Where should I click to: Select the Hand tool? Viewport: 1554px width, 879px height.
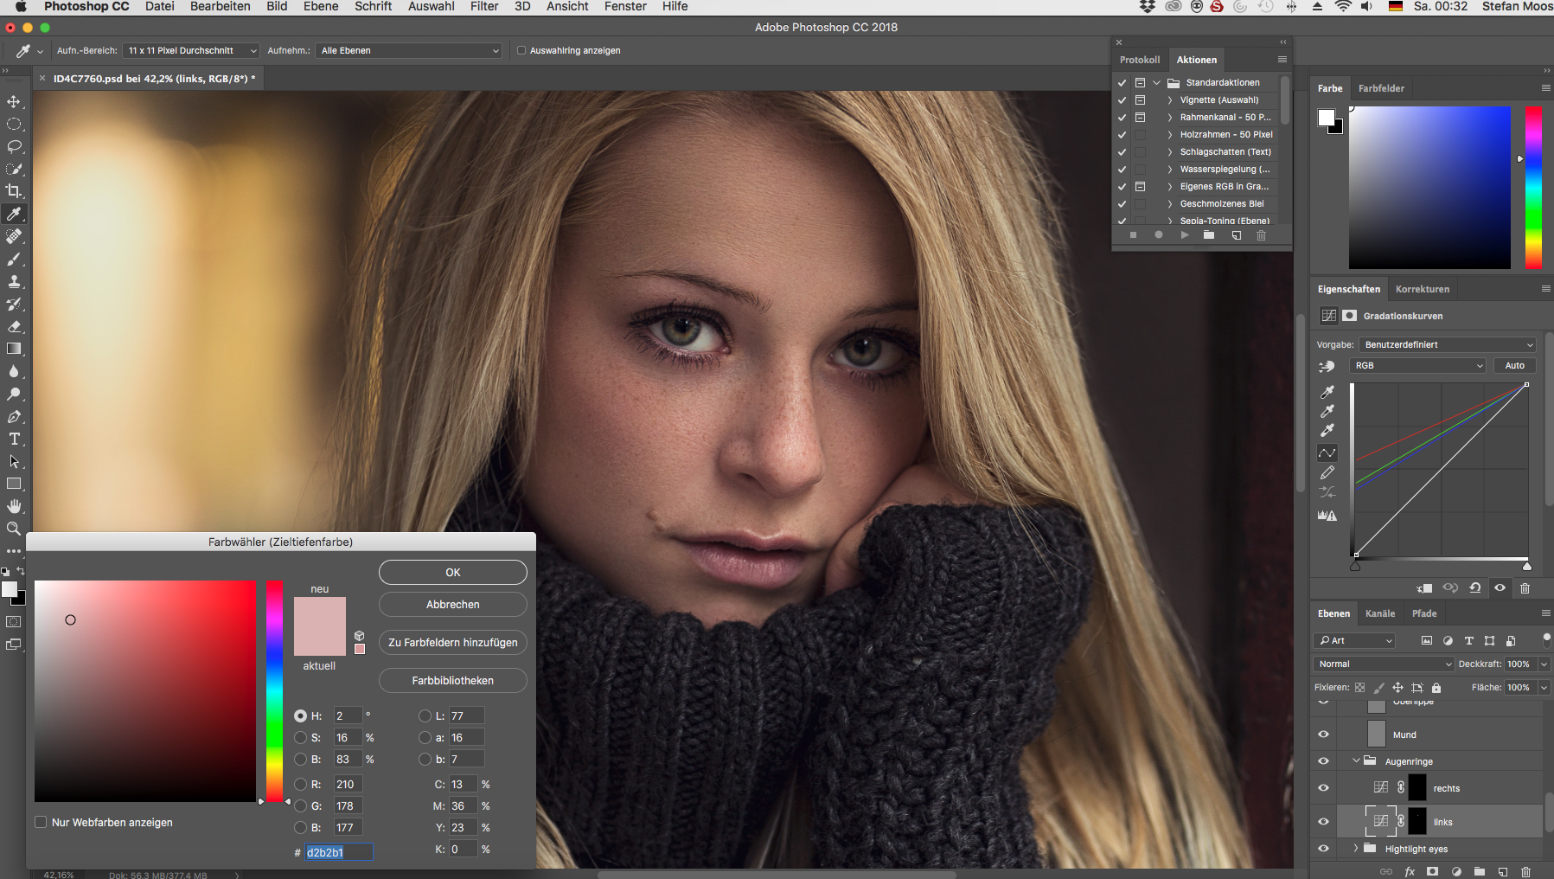(x=14, y=506)
